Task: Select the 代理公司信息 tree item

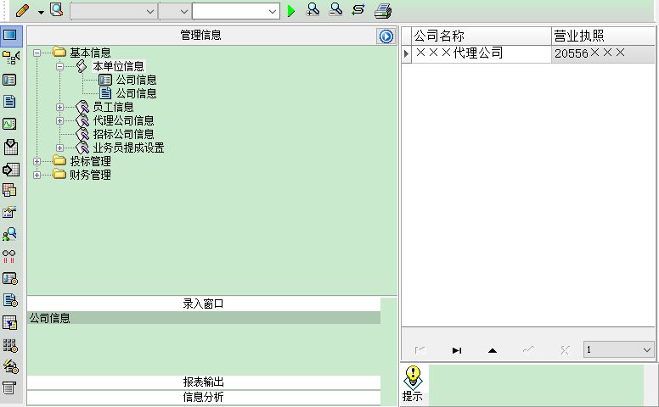Action: point(124,121)
